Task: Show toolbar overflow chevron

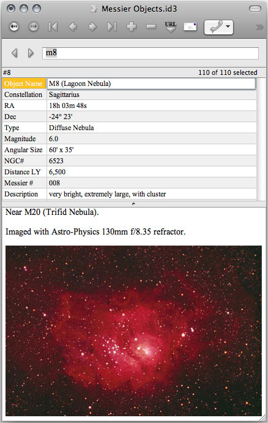Action: (259, 27)
